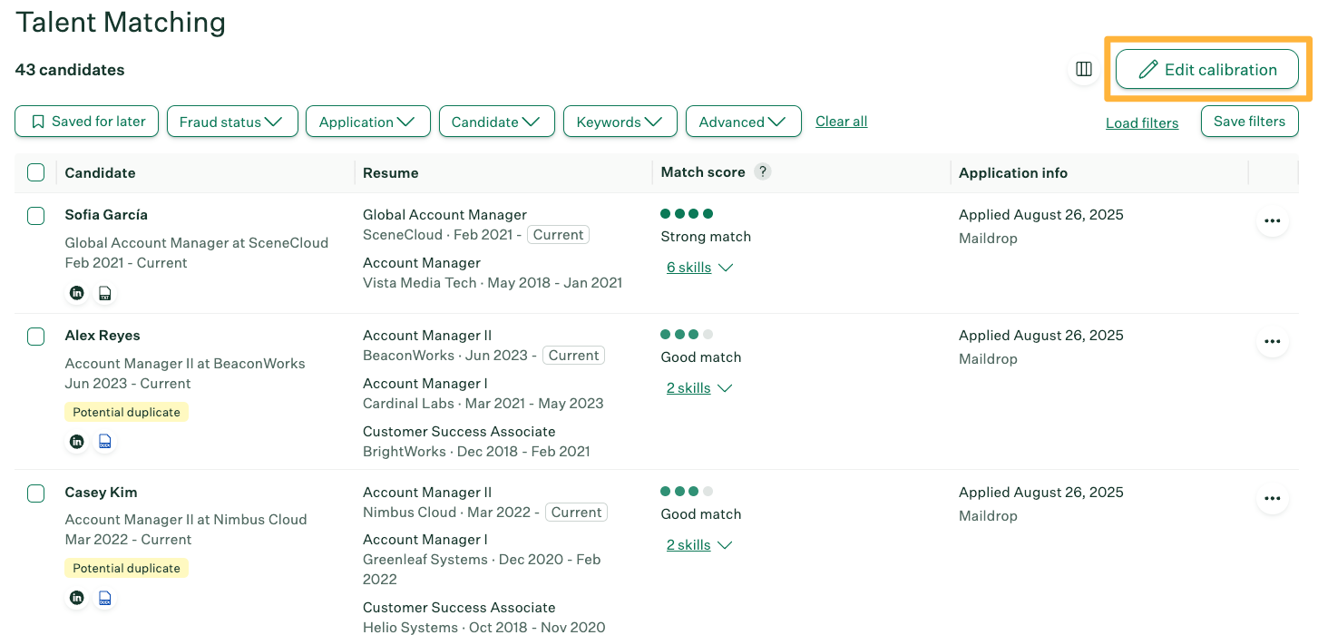
Task: Click the Match score help icon
Action: [x=763, y=171]
